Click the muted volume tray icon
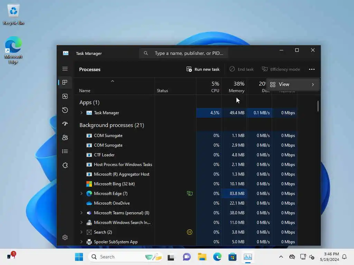 pos(312,257)
